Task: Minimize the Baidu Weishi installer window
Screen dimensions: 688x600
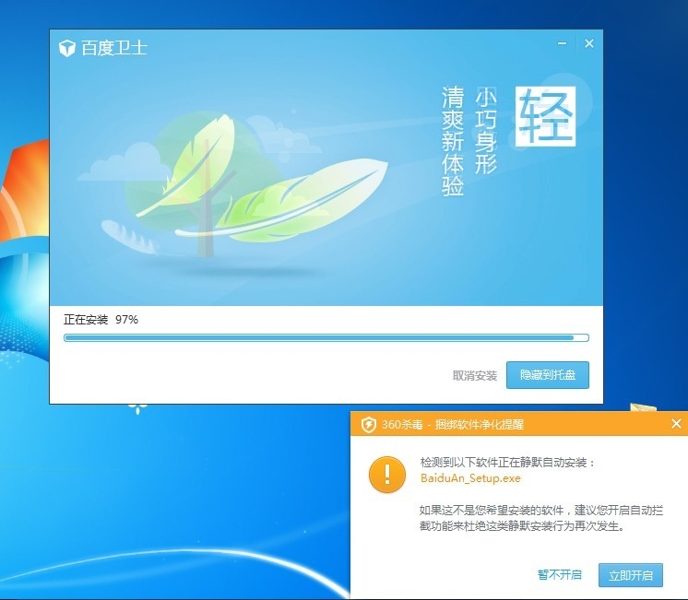Action: (x=563, y=43)
